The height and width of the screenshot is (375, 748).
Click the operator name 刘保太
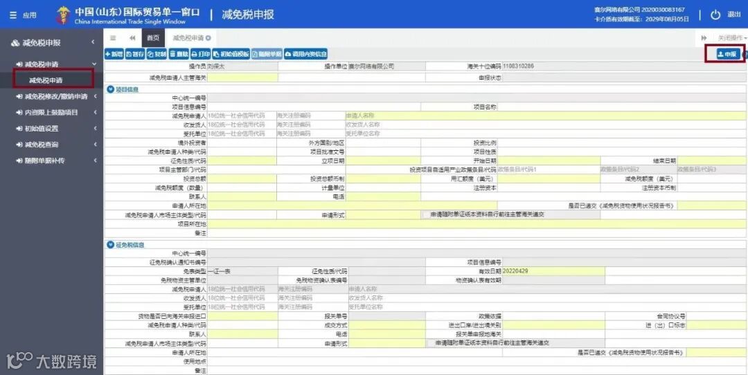pyautogui.click(x=215, y=66)
